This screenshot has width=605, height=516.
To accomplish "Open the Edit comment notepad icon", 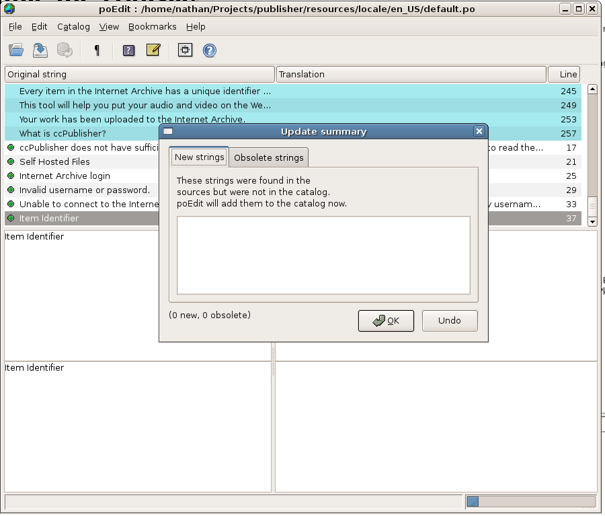I will (x=153, y=50).
